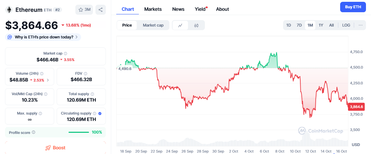
Task: Click the Market cap info icon
Action: (x=65, y=53)
